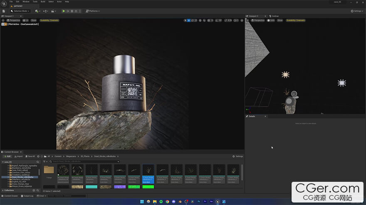
Task: Click the Import icon in Content Browser
Action: point(18,156)
